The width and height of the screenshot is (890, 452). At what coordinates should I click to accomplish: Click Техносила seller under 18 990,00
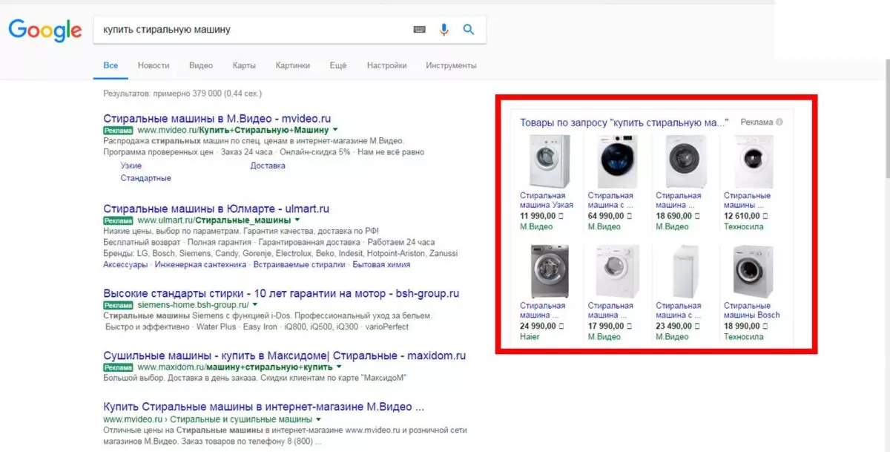[743, 337]
